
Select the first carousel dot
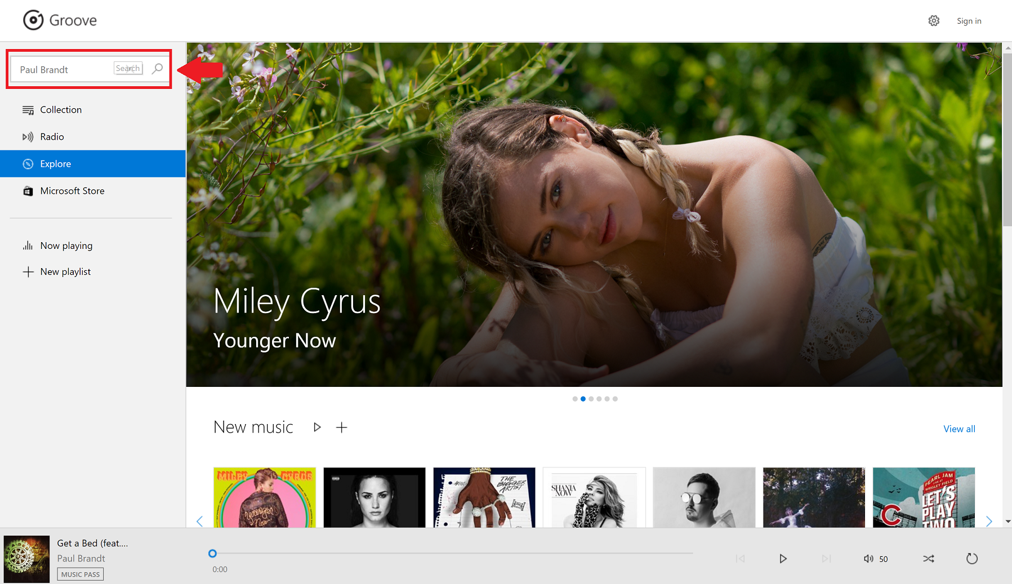click(575, 399)
